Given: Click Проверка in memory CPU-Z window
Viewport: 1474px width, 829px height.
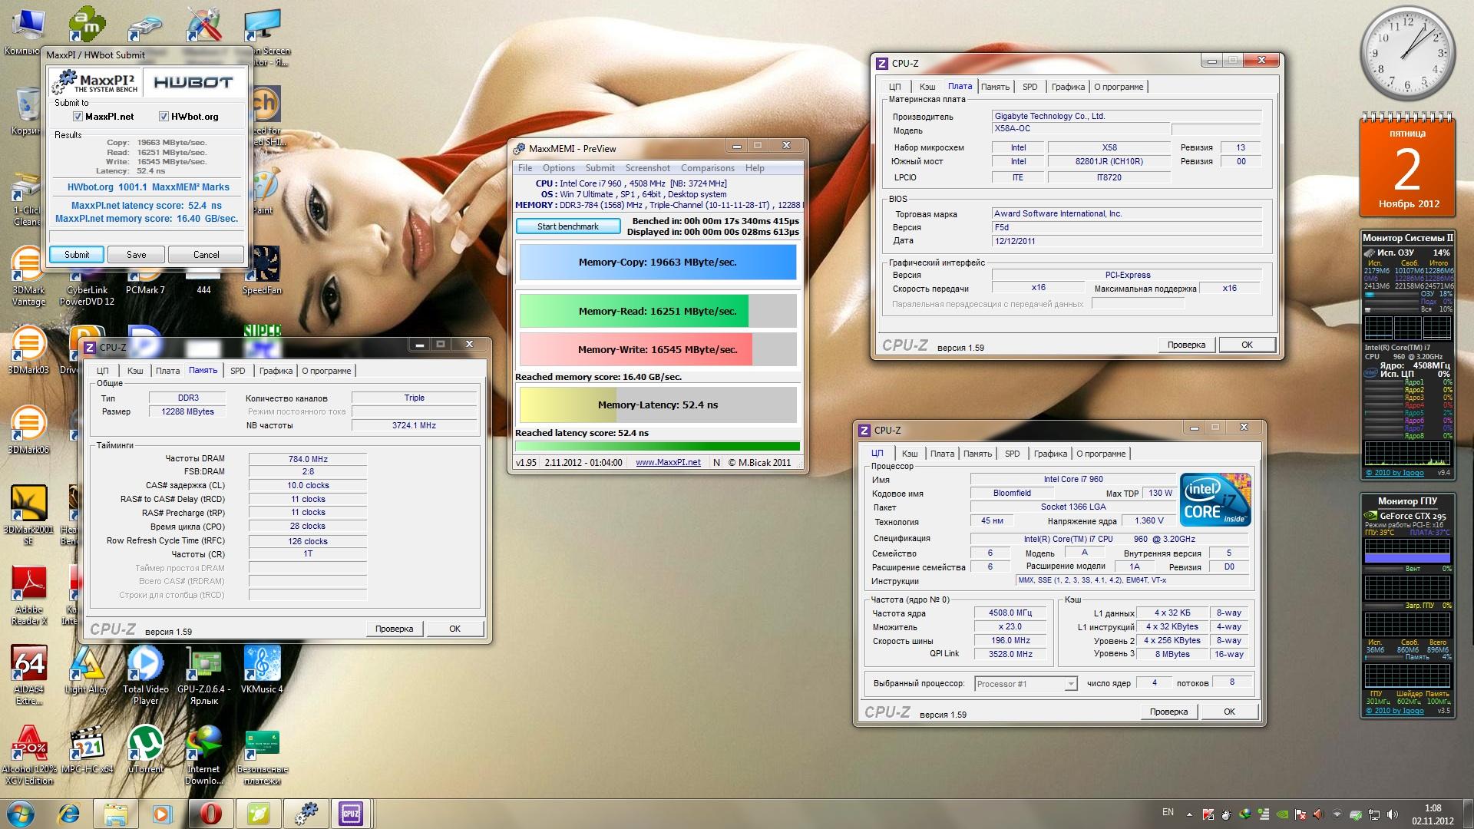Looking at the screenshot, I should (394, 629).
